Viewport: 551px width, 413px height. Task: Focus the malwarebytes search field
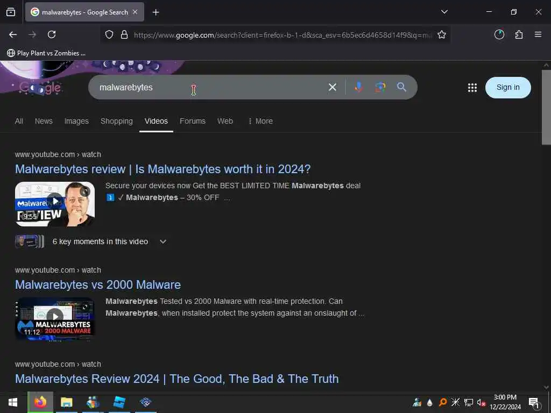tap(207, 87)
